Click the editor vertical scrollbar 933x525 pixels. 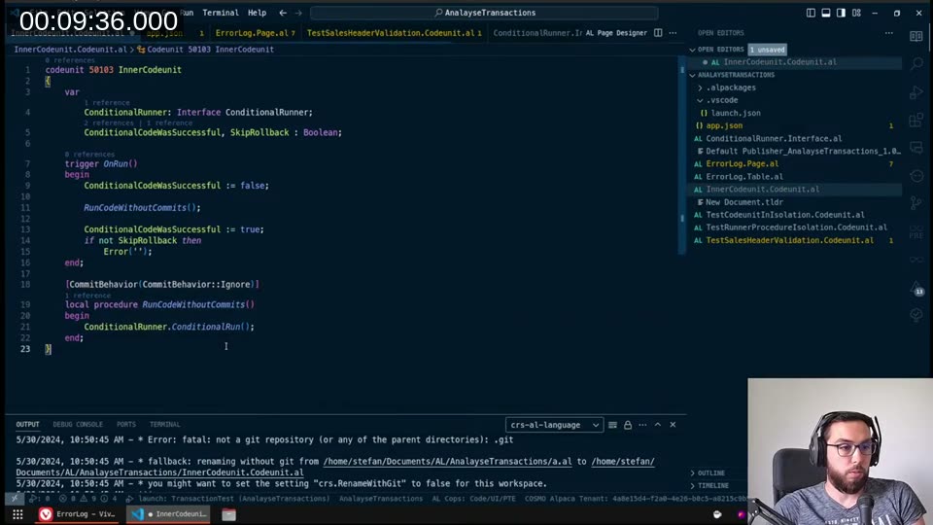pos(682,156)
